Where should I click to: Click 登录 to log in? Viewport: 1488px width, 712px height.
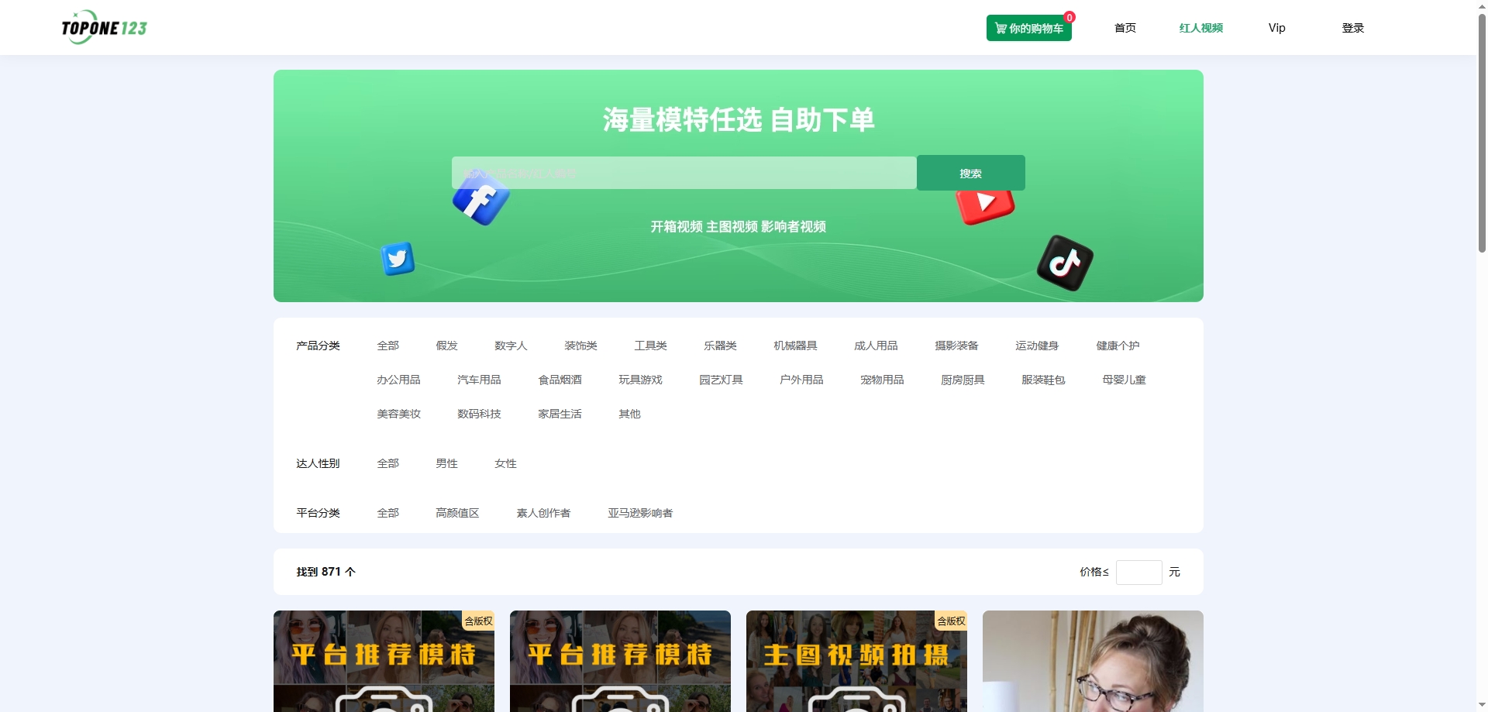coord(1352,28)
